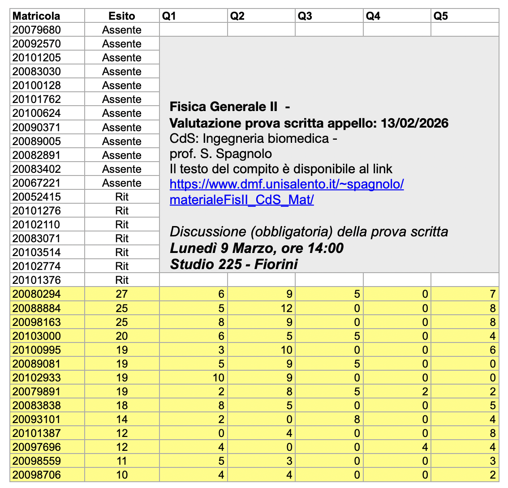Image resolution: width=508 pixels, height=488 pixels.
Task: Click the Q1 column header
Action: coord(194,16)
